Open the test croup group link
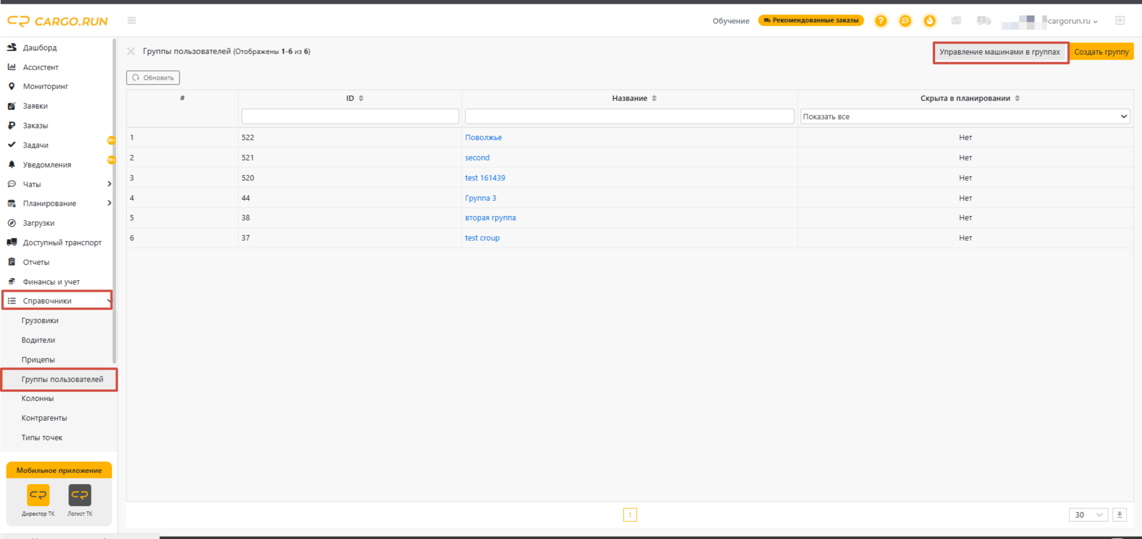The height and width of the screenshot is (539, 1142). pyautogui.click(x=482, y=238)
